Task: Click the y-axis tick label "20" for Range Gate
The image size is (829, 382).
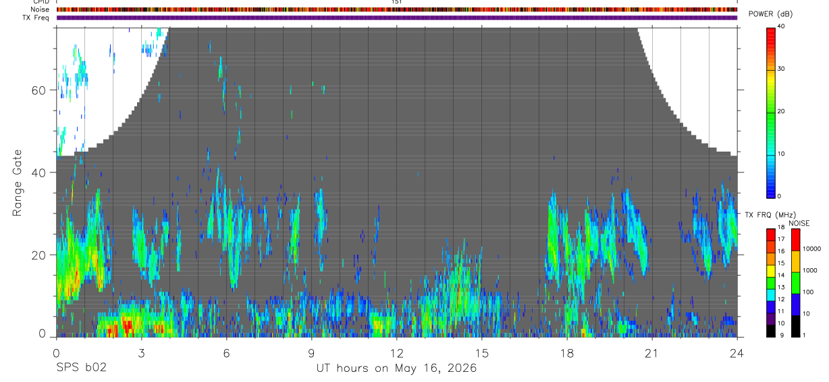Action: 39,255
